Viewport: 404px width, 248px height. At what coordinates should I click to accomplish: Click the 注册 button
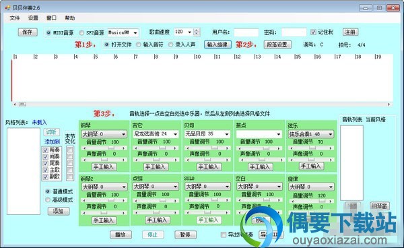coord(350,32)
